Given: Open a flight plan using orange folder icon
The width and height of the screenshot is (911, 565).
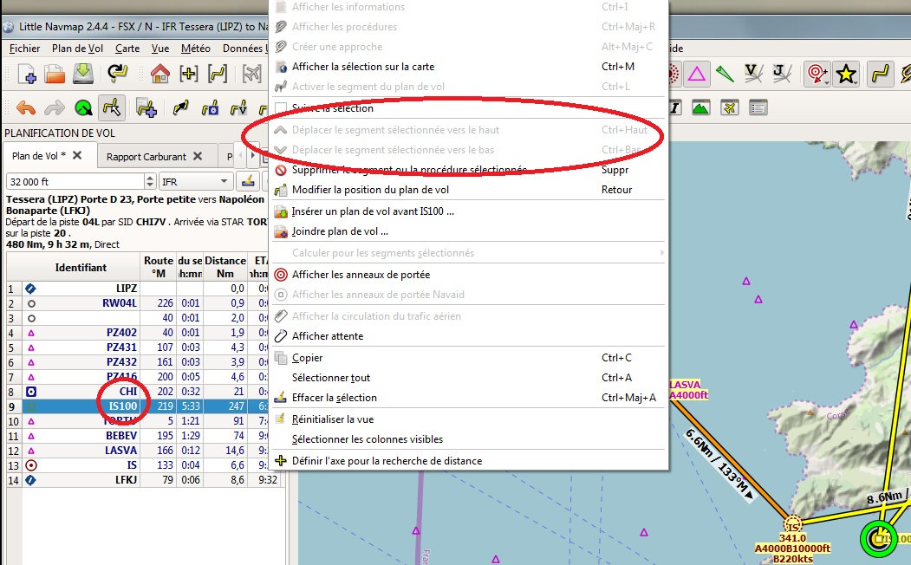Looking at the screenshot, I should (x=55, y=74).
